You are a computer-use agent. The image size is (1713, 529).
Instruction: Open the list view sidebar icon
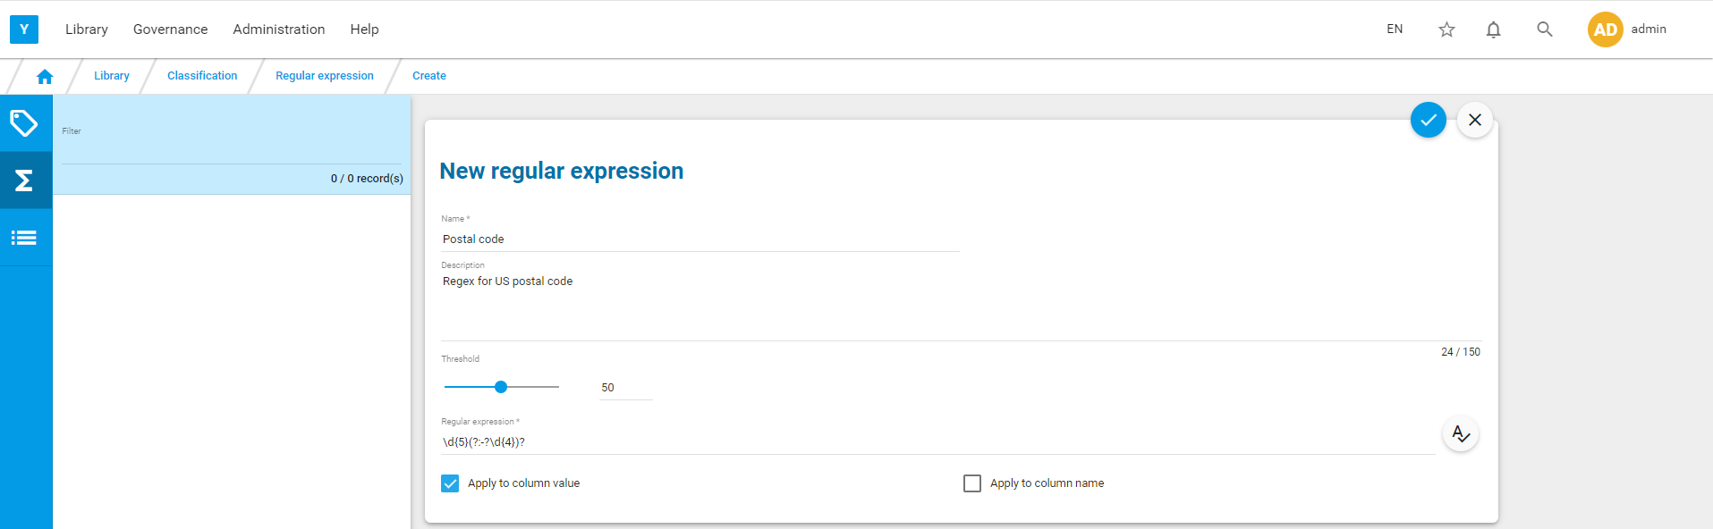[24, 238]
